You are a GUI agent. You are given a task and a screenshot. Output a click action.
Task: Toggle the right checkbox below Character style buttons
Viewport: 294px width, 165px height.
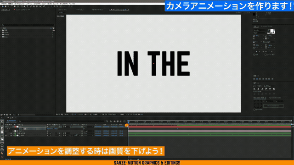[x=266, y=55]
